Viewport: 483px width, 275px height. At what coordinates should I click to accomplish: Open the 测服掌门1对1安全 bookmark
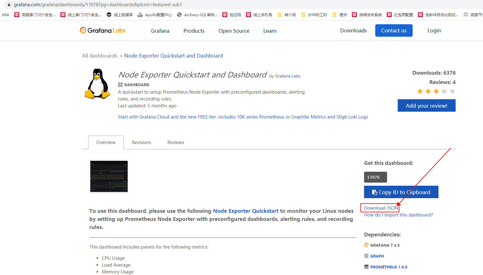tap(35, 15)
